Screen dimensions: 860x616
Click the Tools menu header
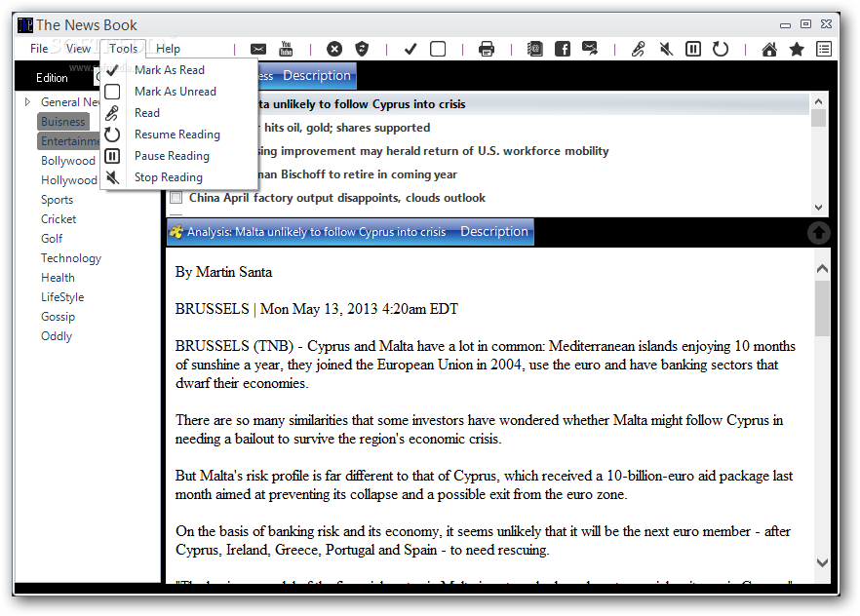(x=124, y=49)
